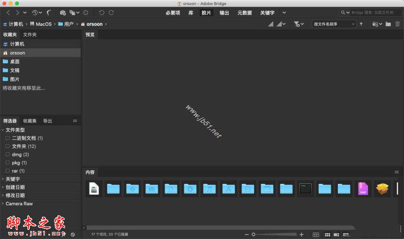Toggle ascending sort order arrow
Screen dimensions: 404x239
pyautogui.click(x=361, y=24)
